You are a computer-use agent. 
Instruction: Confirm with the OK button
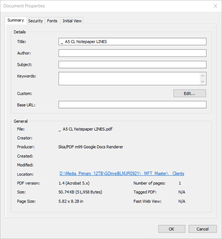tap(172, 229)
